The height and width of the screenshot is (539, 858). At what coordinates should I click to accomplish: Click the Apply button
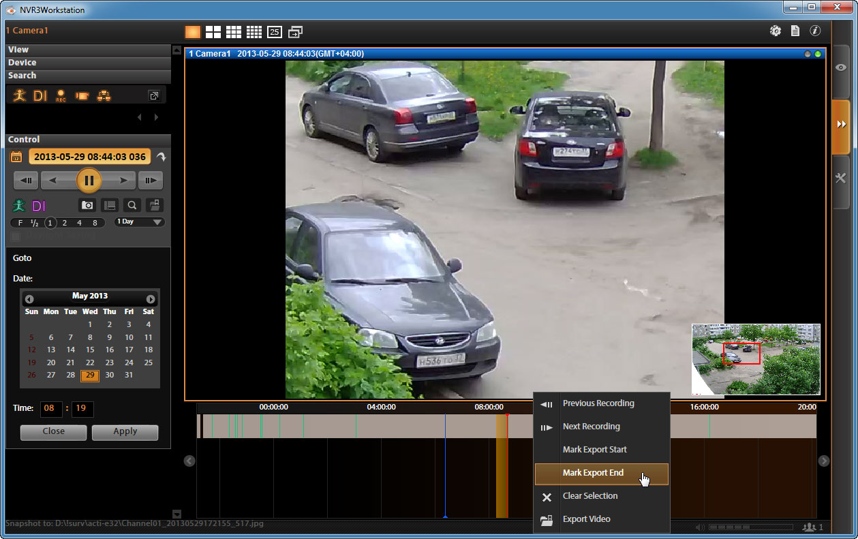click(x=125, y=432)
